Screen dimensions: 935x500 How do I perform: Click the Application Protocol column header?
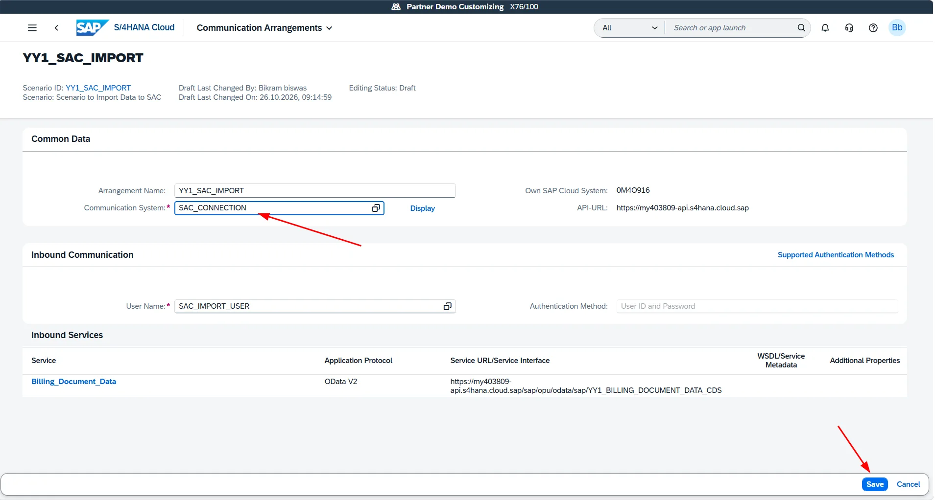pyautogui.click(x=359, y=361)
